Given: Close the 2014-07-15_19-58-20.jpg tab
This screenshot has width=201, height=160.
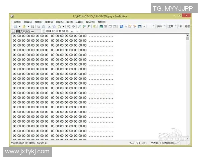Looking at the screenshot, I should [77, 31].
